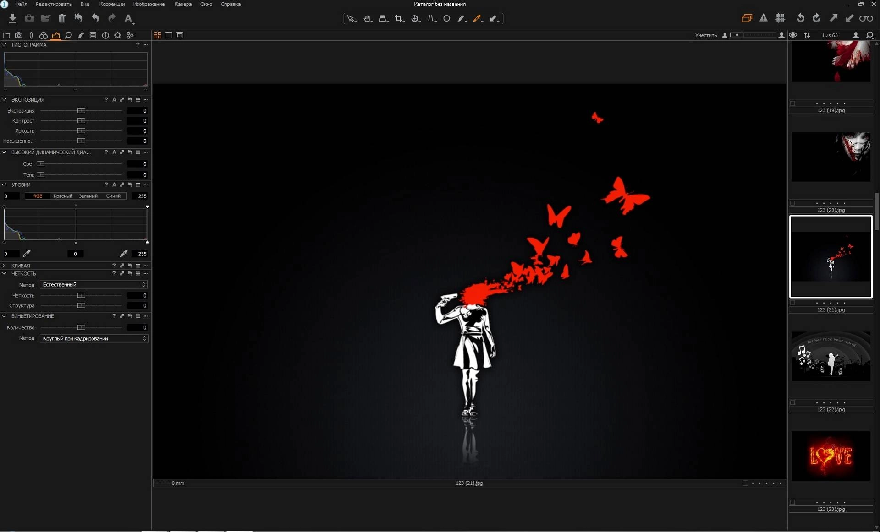
Task: Select the 123 (22).jpg thumbnail
Action: pyautogui.click(x=830, y=357)
